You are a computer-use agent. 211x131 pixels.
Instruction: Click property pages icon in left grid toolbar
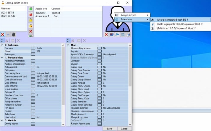click(12, 41)
